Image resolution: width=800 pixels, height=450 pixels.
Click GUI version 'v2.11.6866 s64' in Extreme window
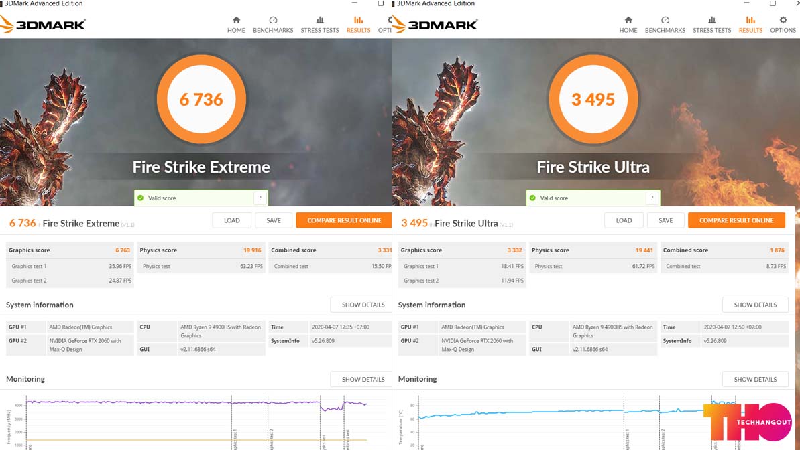(x=198, y=349)
